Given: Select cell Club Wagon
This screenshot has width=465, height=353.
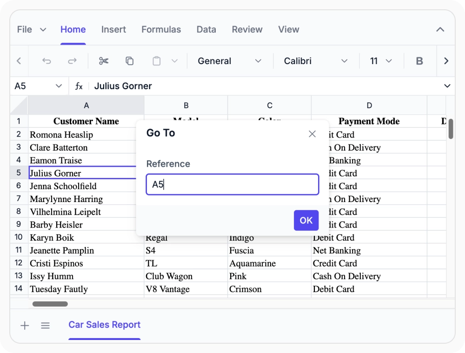Looking at the screenshot, I should 186,276.
